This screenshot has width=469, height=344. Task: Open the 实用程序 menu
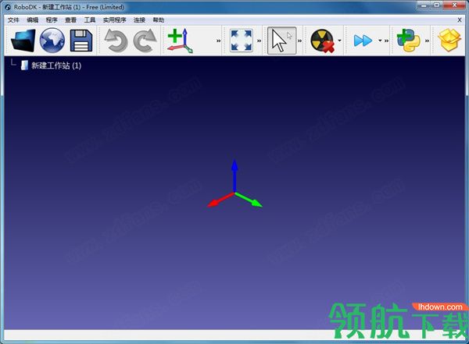pos(115,20)
